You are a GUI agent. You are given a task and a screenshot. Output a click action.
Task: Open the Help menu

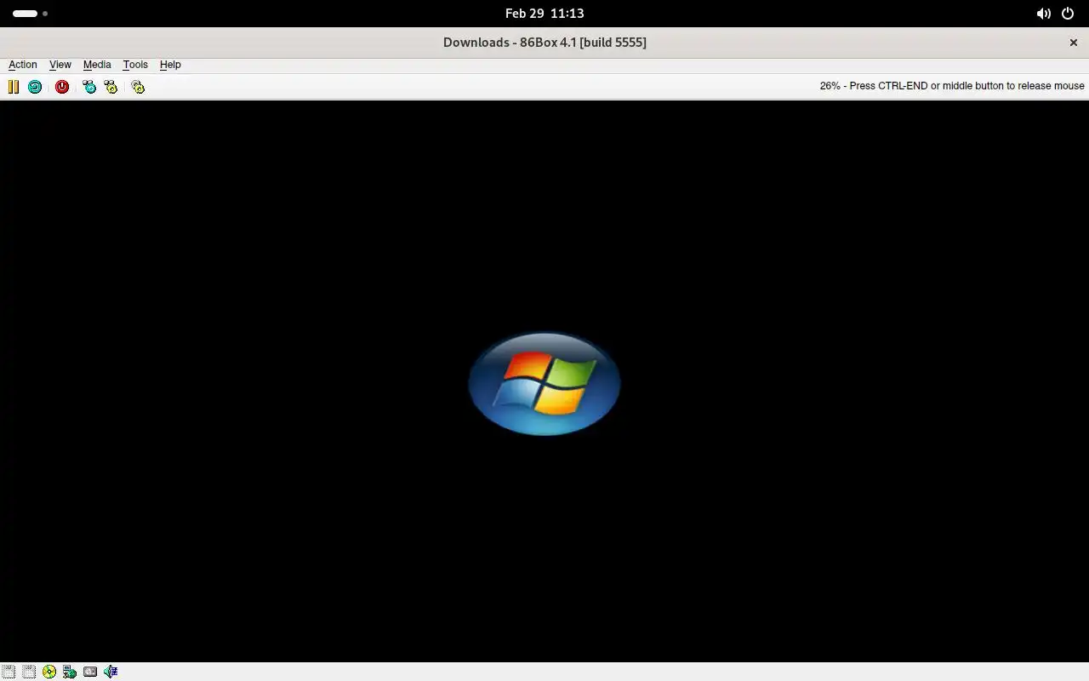170,65
